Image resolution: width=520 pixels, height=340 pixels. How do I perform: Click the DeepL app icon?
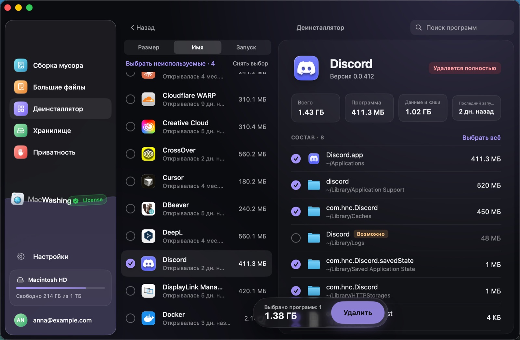[149, 236]
